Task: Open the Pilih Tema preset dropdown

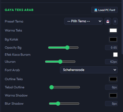Action: (83, 21)
